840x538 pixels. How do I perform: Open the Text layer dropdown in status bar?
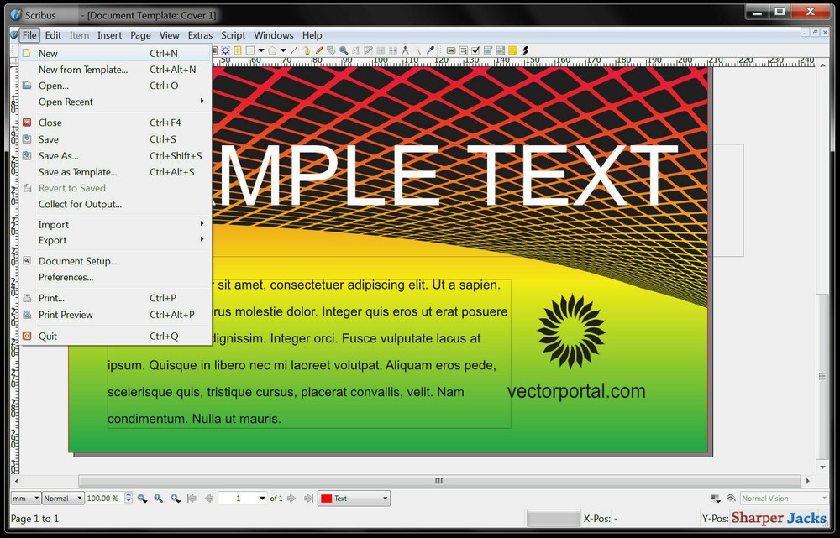tap(353, 498)
